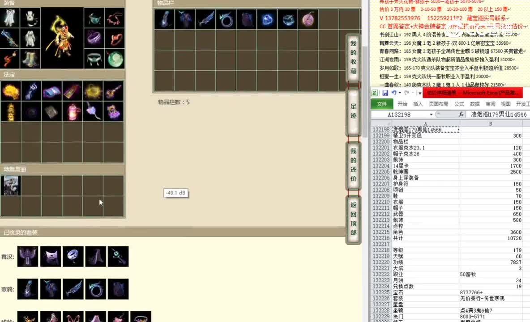
Task: Click the pink lantern treasure icon
Action: tap(73, 111)
